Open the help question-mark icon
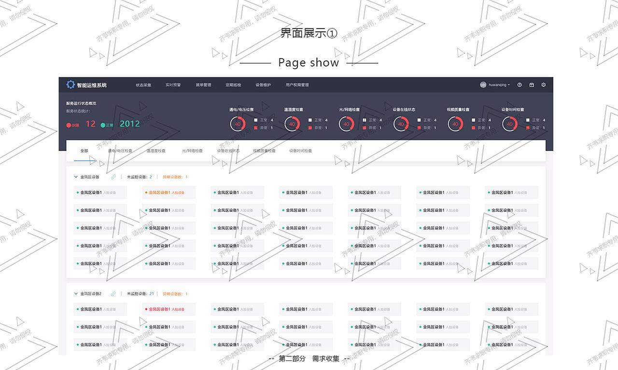 coord(520,85)
